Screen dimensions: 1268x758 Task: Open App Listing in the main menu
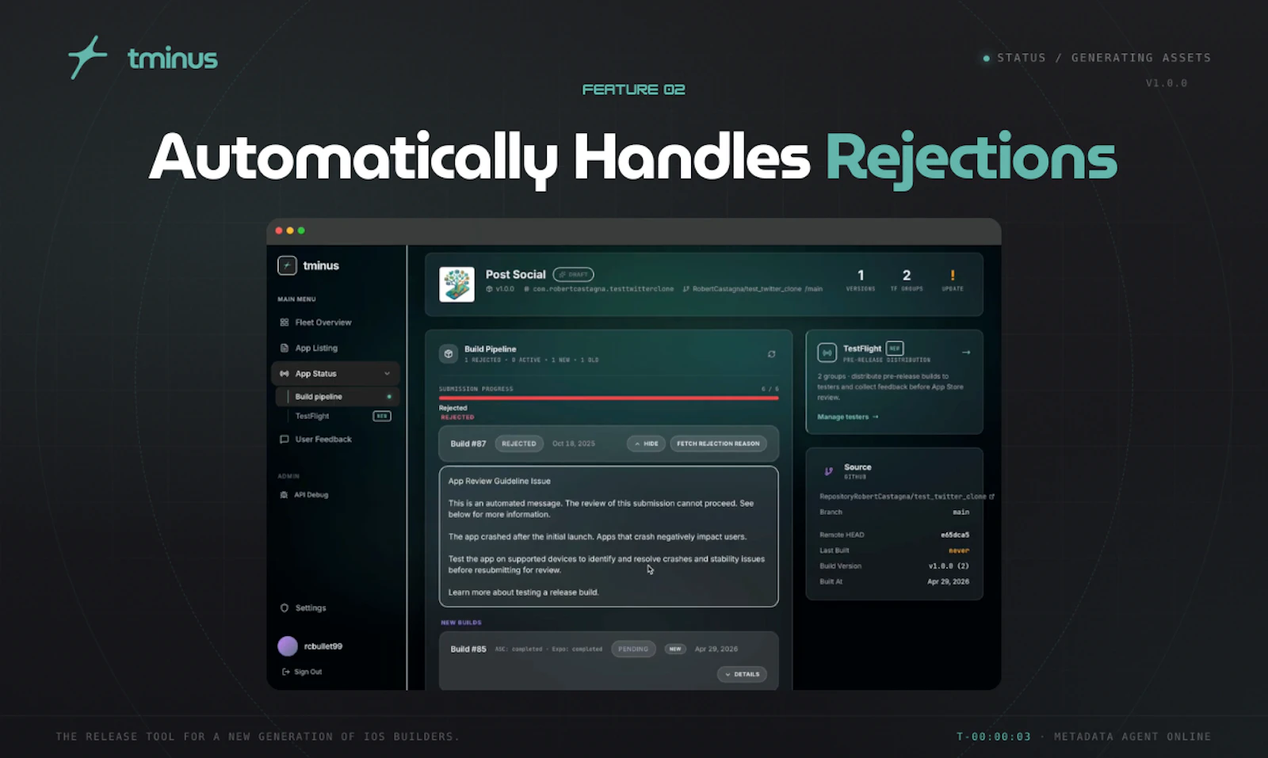click(x=316, y=348)
